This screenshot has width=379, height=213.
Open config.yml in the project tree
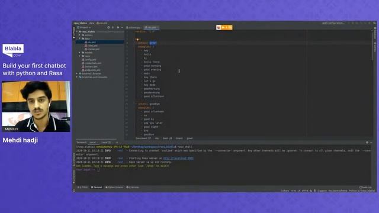[x=90, y=59]
